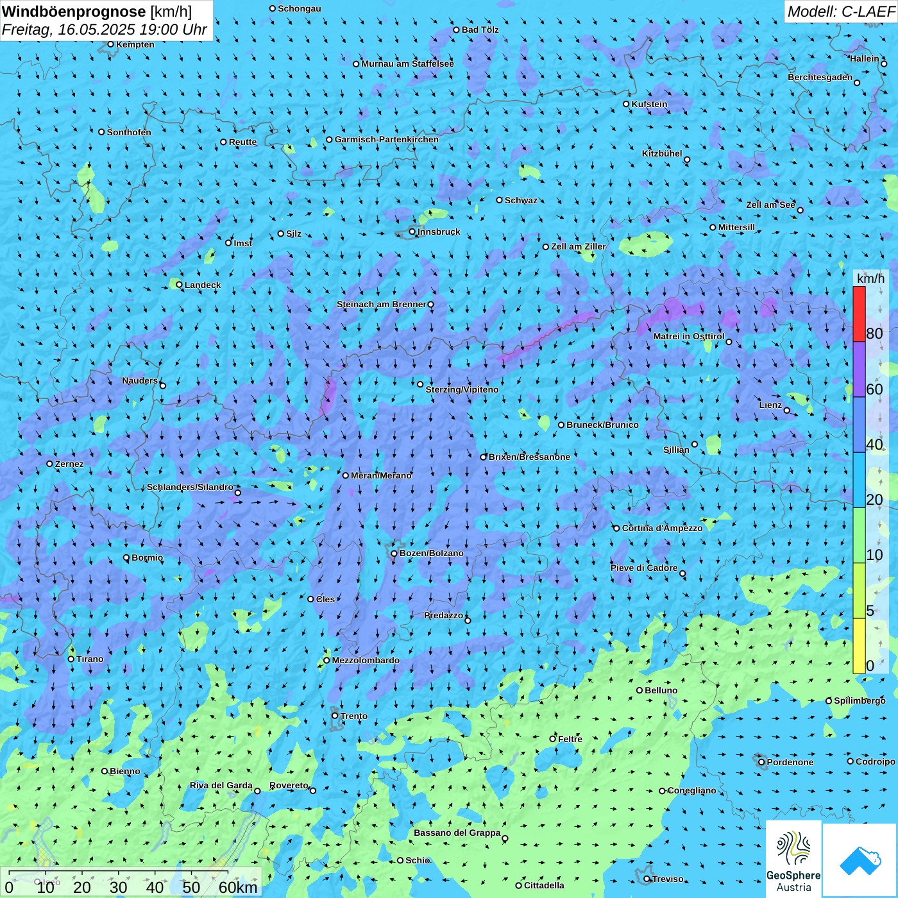
Task: Click the Reutte label
Action: pyautogui.click(x=242, y=142)
